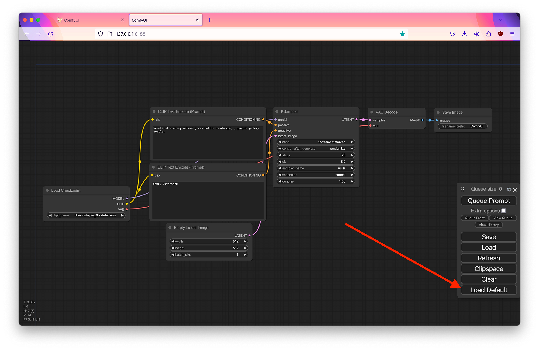Open the Pocket save icon

453,34
